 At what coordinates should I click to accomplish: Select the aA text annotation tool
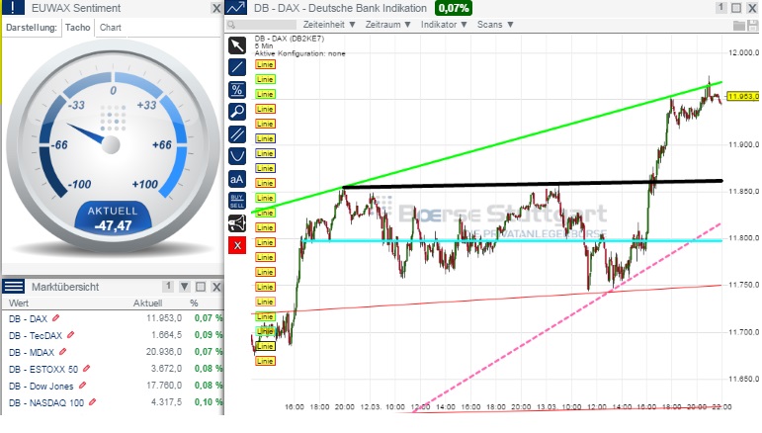point(237,179)
